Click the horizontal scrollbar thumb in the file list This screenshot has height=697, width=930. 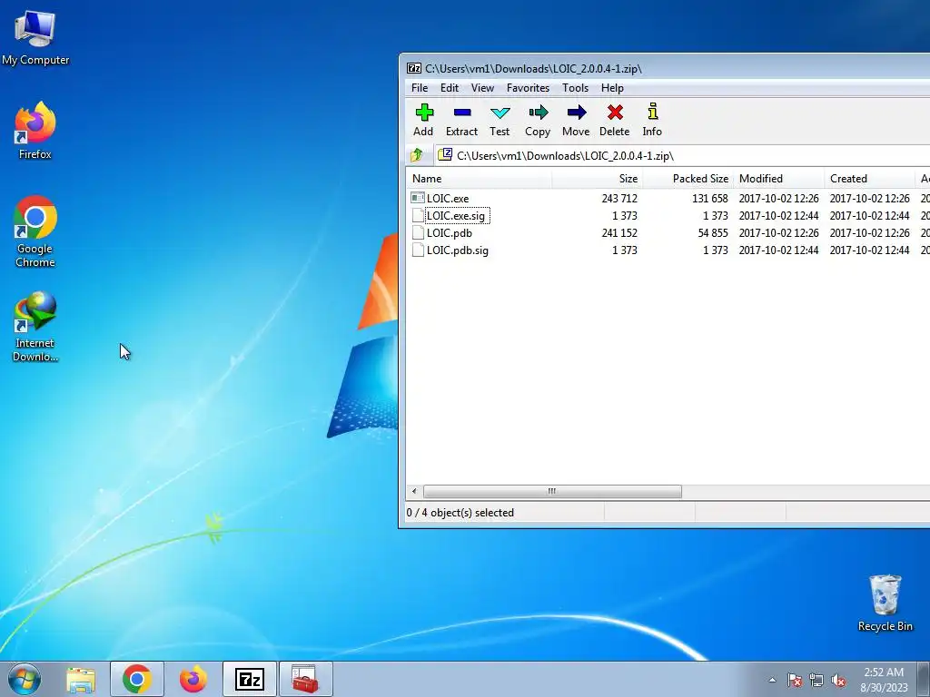[x=552, y=491]
